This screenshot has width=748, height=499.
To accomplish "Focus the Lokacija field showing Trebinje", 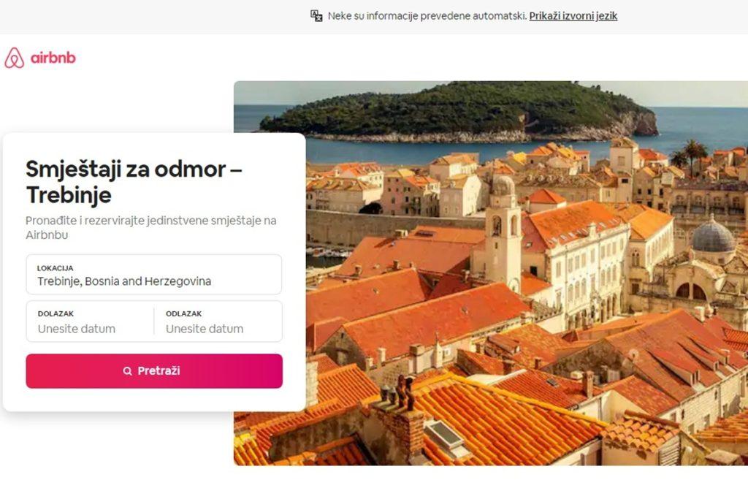I will tap(154, 274).
